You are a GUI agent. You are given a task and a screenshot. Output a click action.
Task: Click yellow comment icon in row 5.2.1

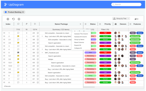18,62
